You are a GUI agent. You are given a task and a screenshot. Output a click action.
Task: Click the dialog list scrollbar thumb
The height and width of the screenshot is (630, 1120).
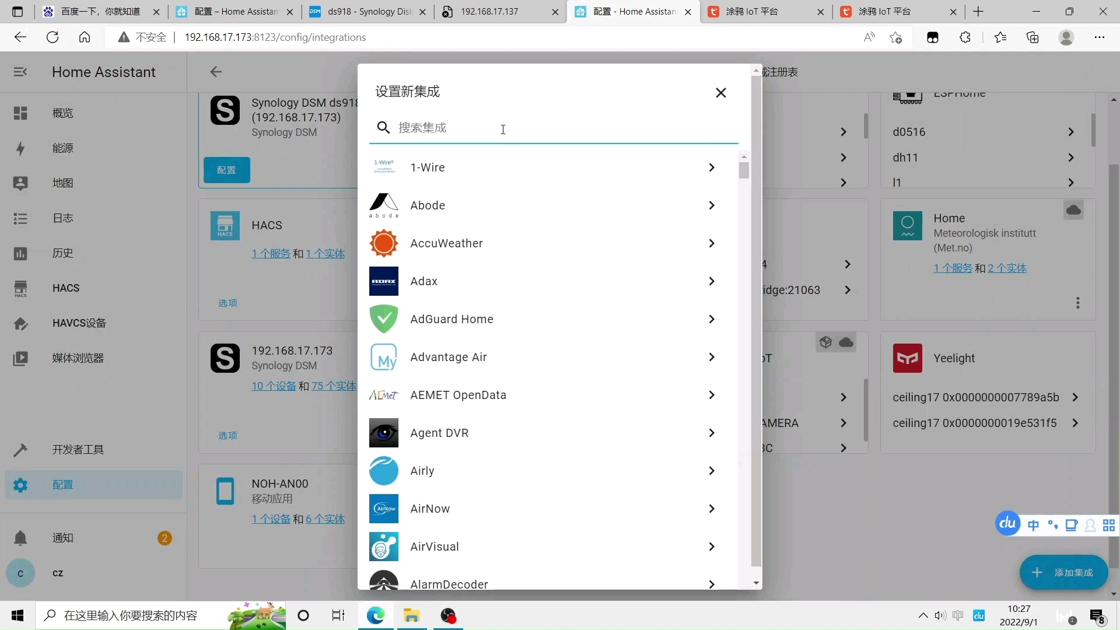click(x=744, y=170)
